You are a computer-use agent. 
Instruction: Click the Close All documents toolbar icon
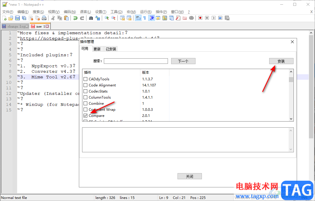coord(37,18)
